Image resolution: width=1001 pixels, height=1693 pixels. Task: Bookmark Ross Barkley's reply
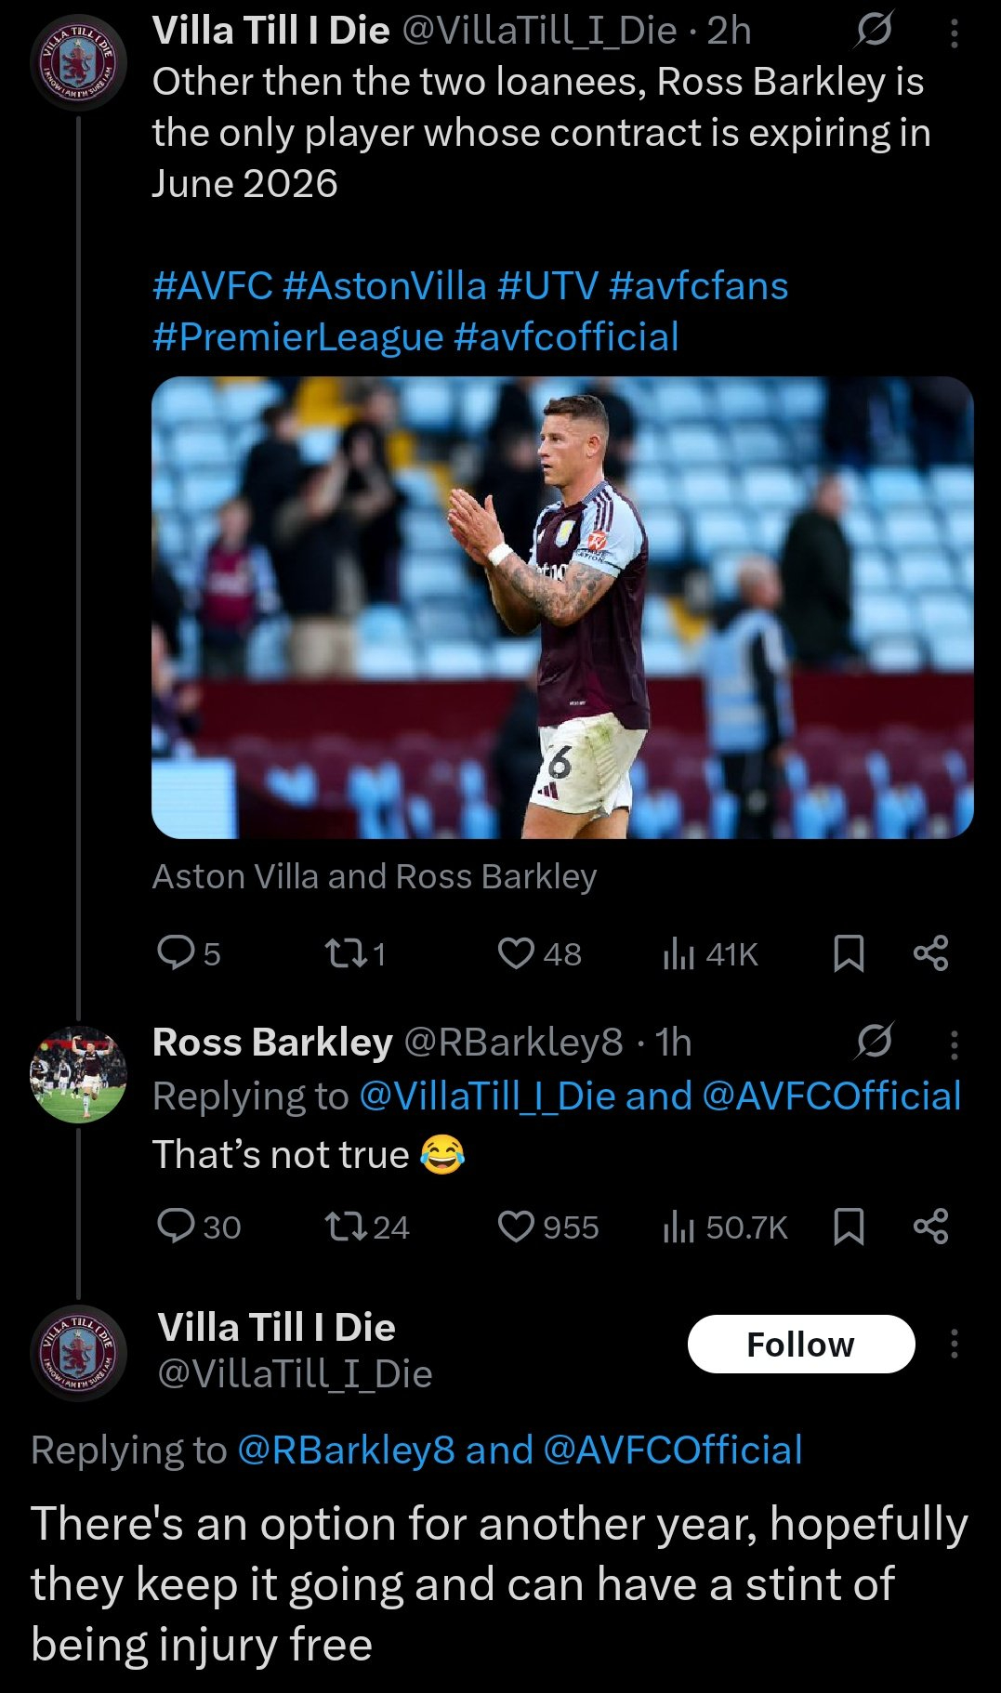pos(849,1227)
